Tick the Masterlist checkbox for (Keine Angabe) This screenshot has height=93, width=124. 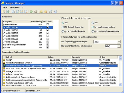(x=47, y=24)
